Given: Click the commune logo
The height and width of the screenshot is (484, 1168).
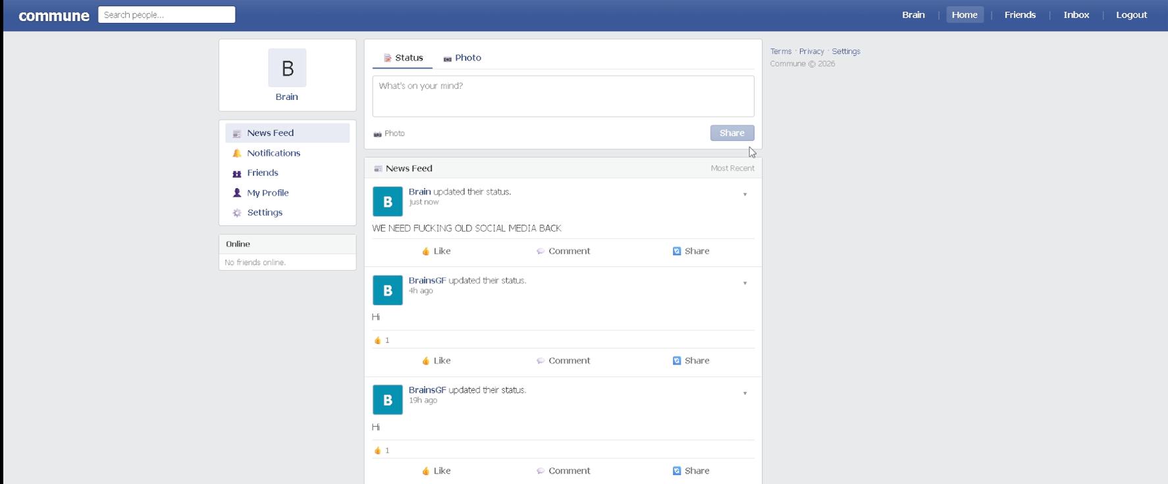Looking at the screenshot, I should click(54, 15).
